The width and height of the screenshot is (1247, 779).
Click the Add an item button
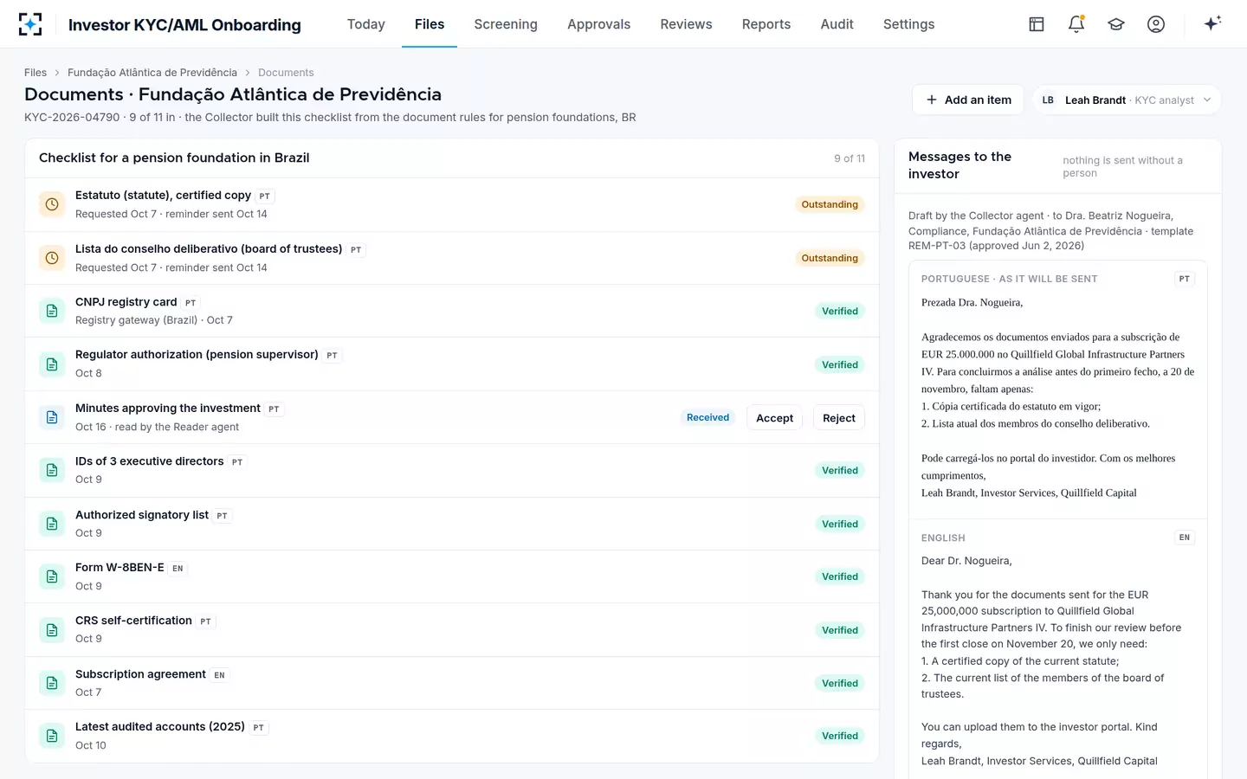(x=968, y=100)
